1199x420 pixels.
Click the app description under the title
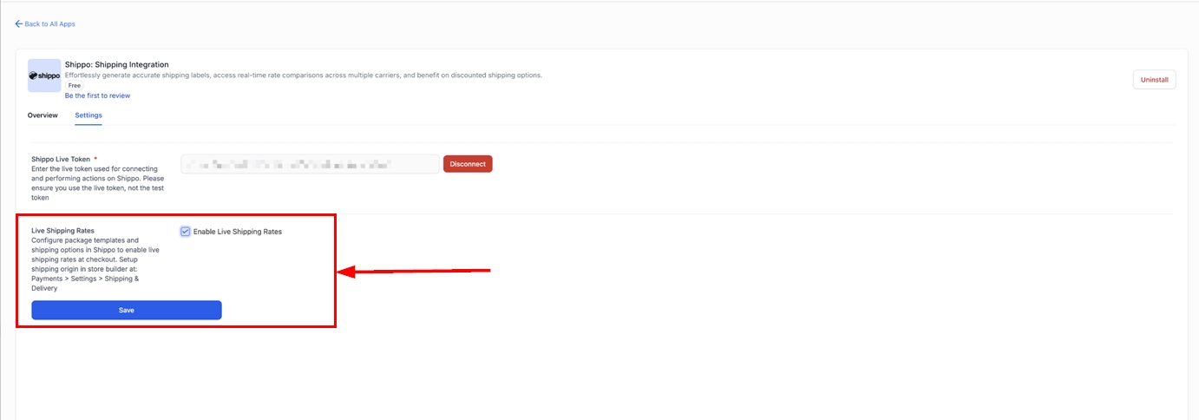303,75
